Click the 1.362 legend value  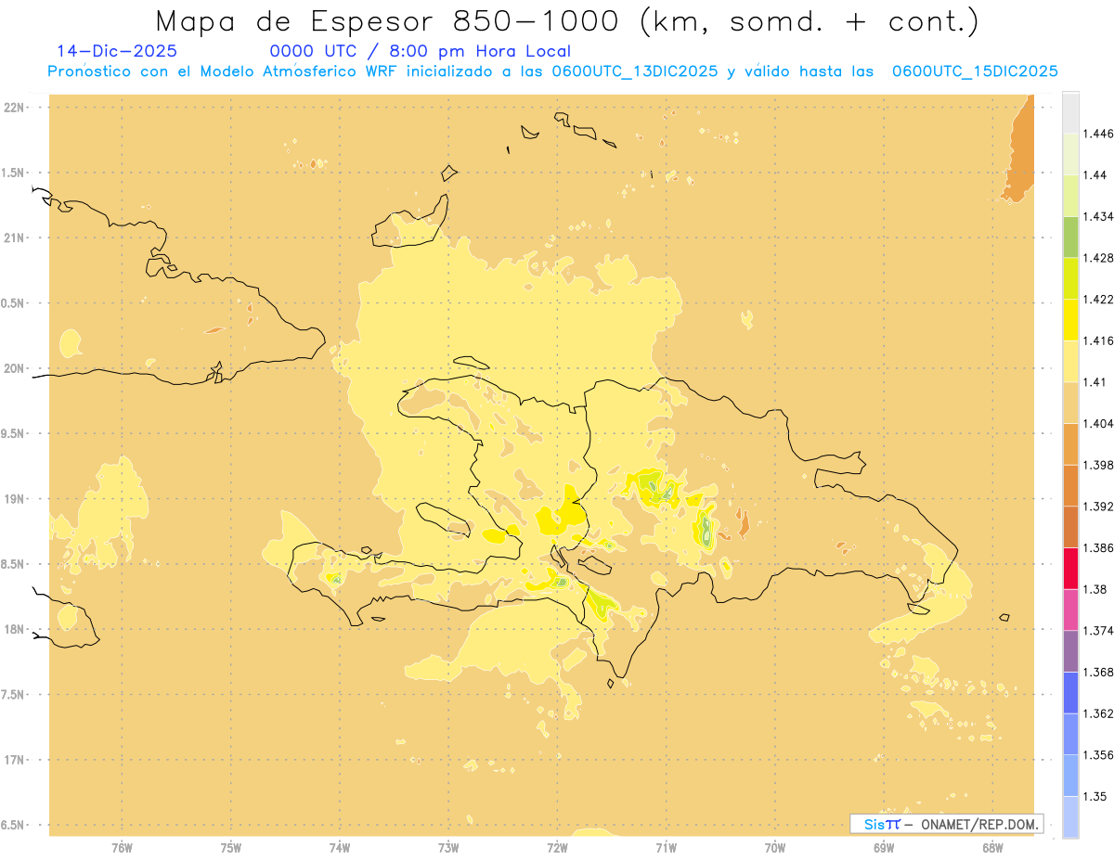1098,713
